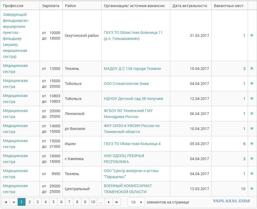Click favorite star for МАДОУ Д С 134 row
Image resolution: width=257 pixels, height=209 pixels.
tap(252, 68)
